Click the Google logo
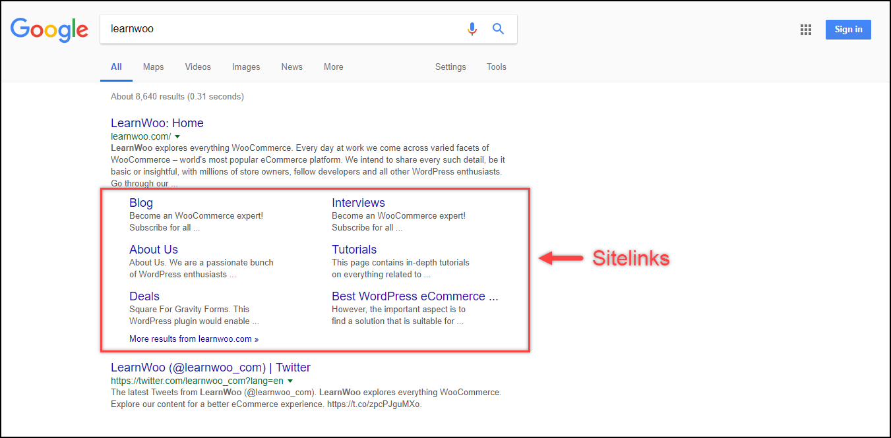Viewport: 891px width, 438px height. click(x=49, y=30)
